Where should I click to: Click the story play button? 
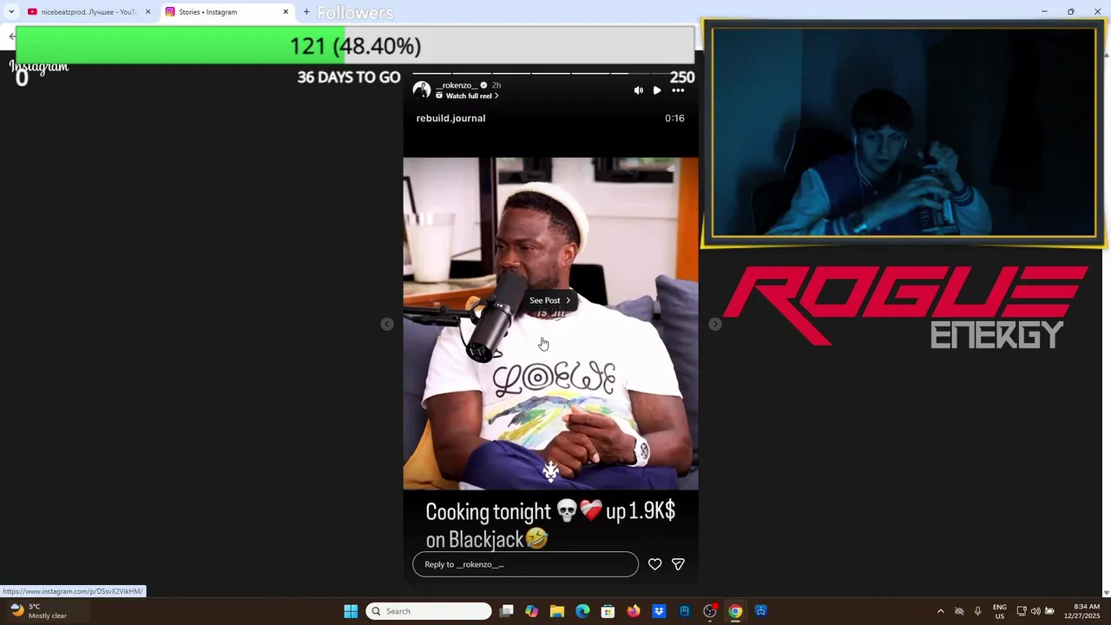657,90
